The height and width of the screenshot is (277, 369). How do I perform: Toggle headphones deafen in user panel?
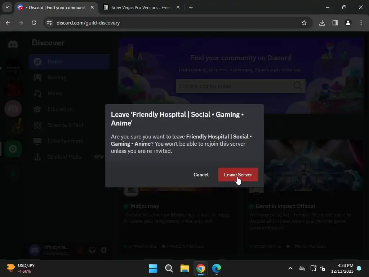(x=92, y=250)
